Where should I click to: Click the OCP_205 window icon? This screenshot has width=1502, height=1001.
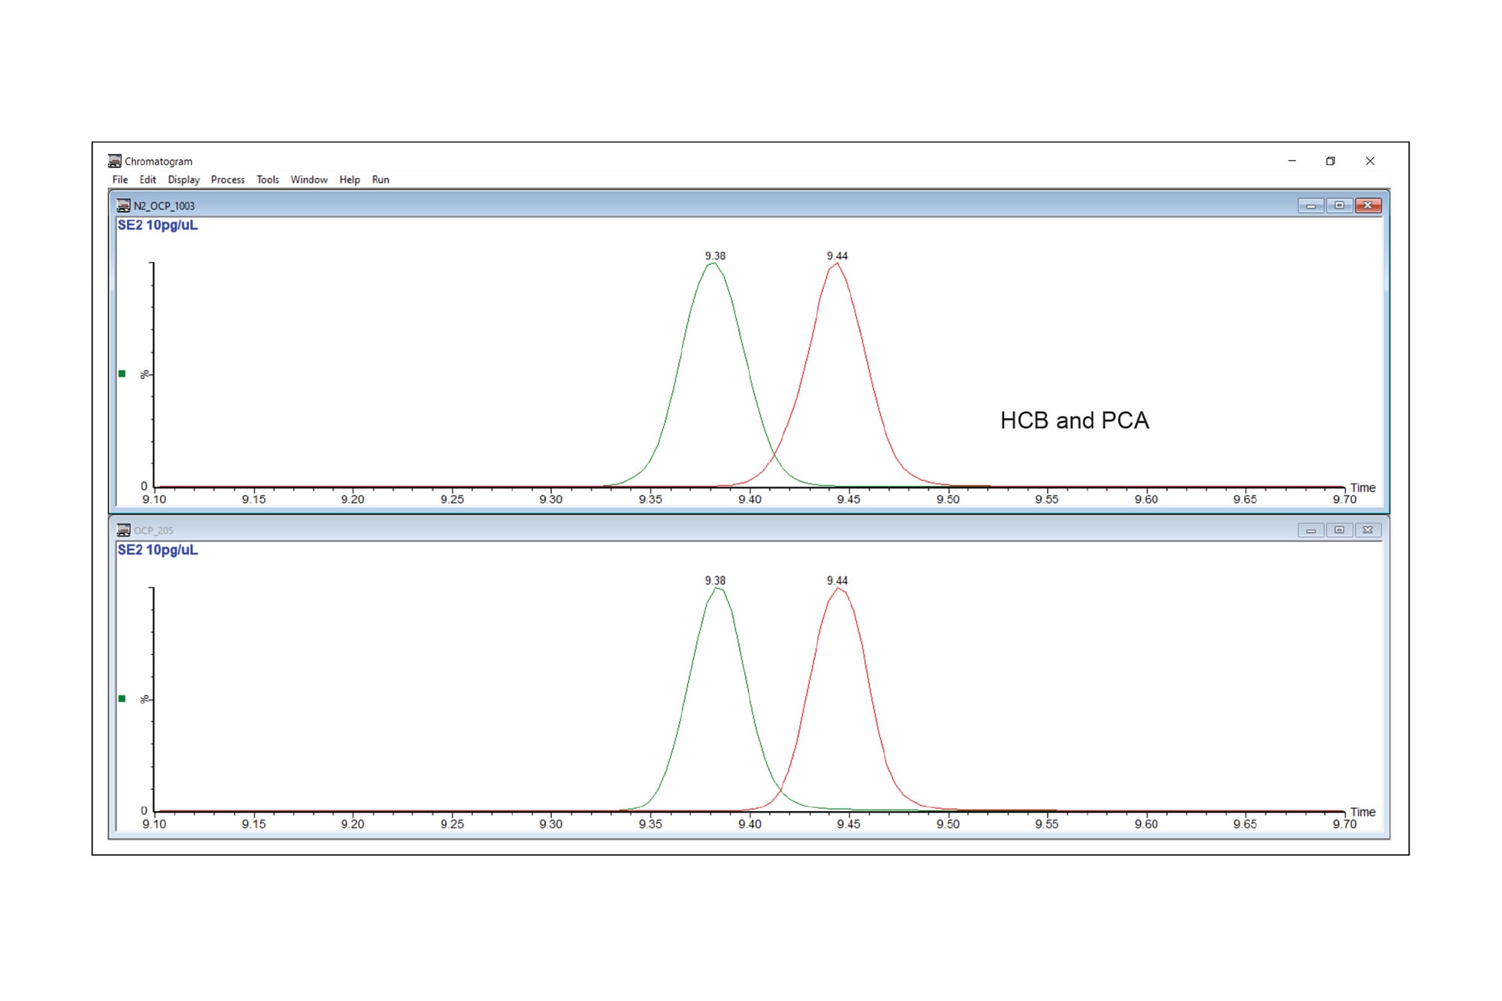[x=122, y=529]
